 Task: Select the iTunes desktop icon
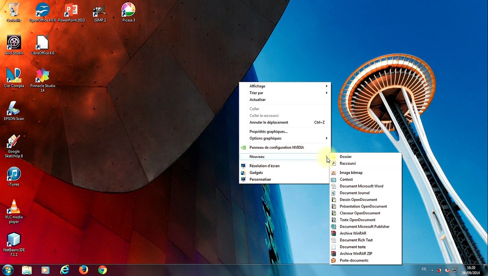click(14, 177)
